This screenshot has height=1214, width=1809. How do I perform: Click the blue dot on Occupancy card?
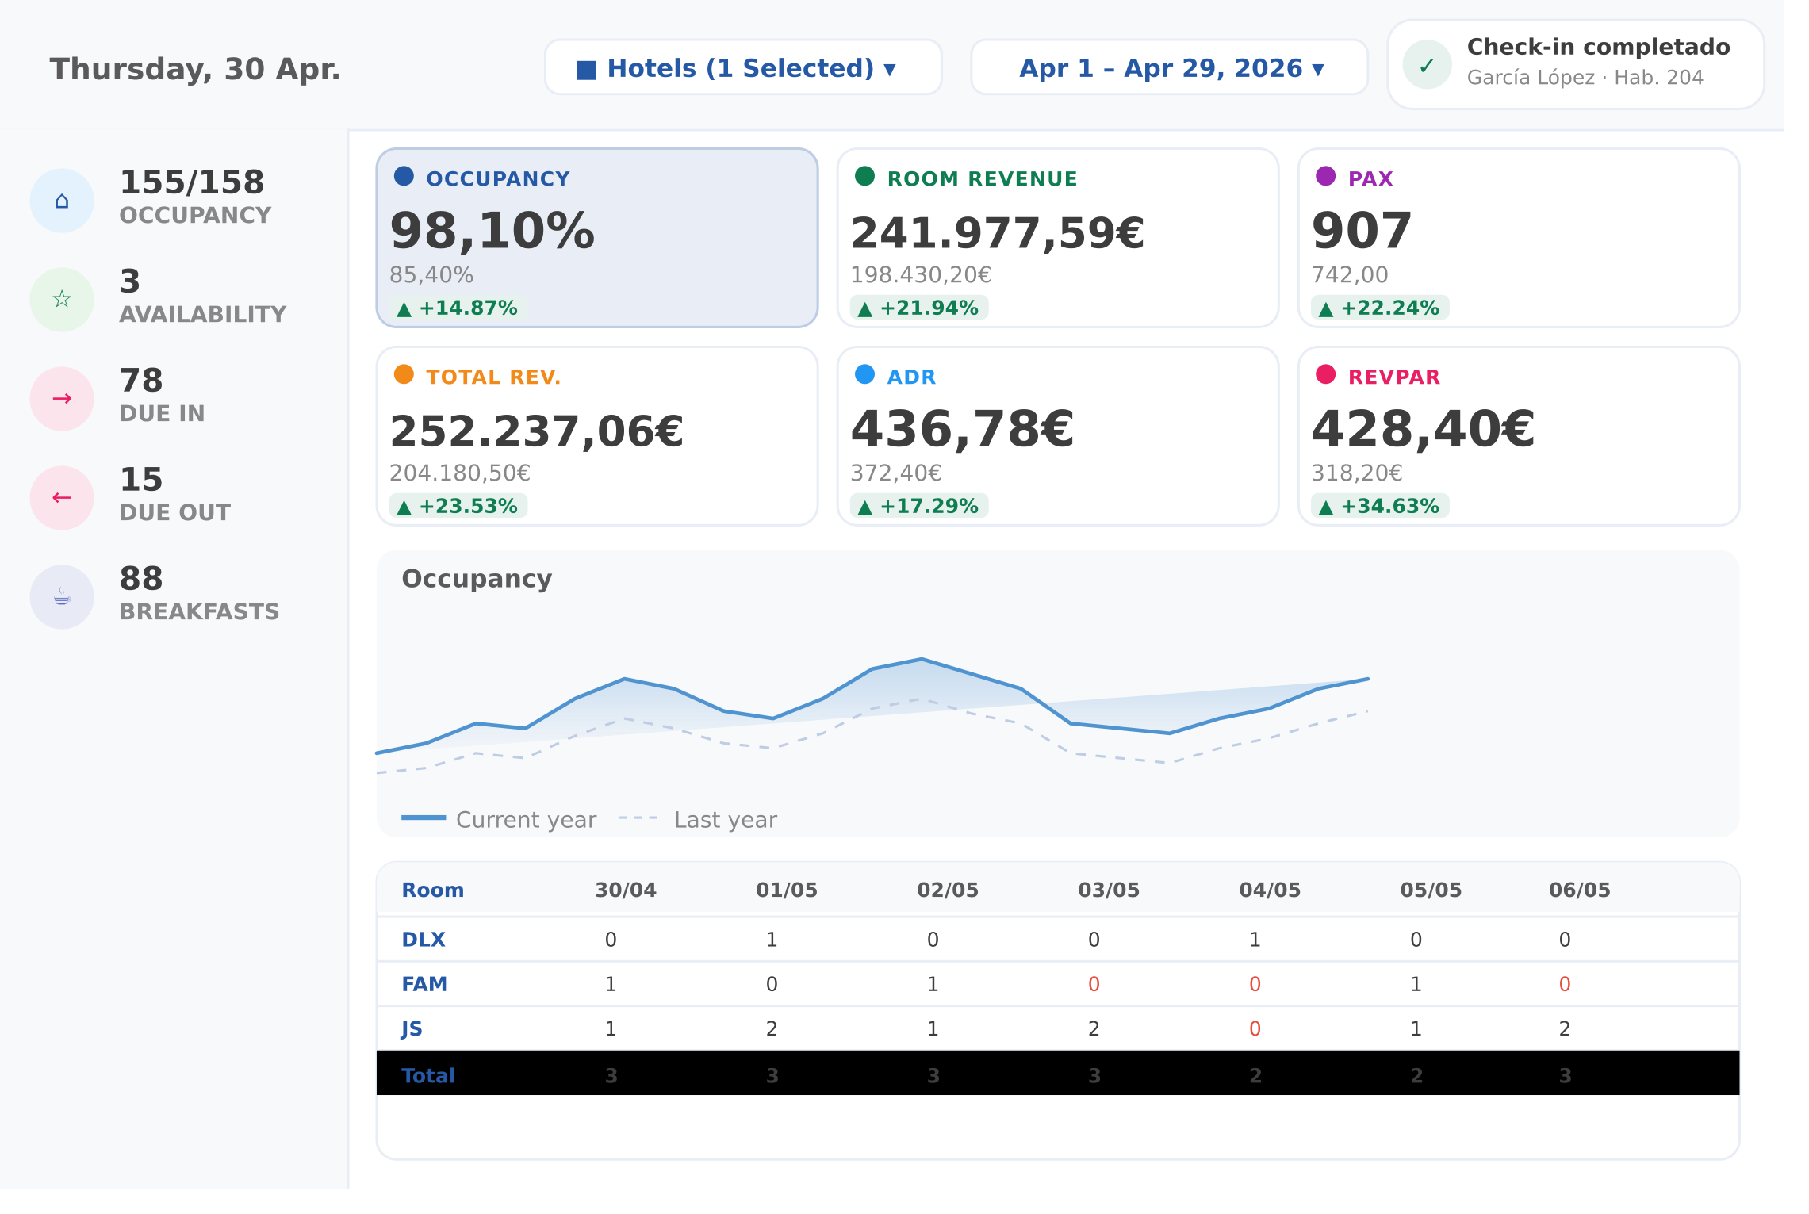404,176
